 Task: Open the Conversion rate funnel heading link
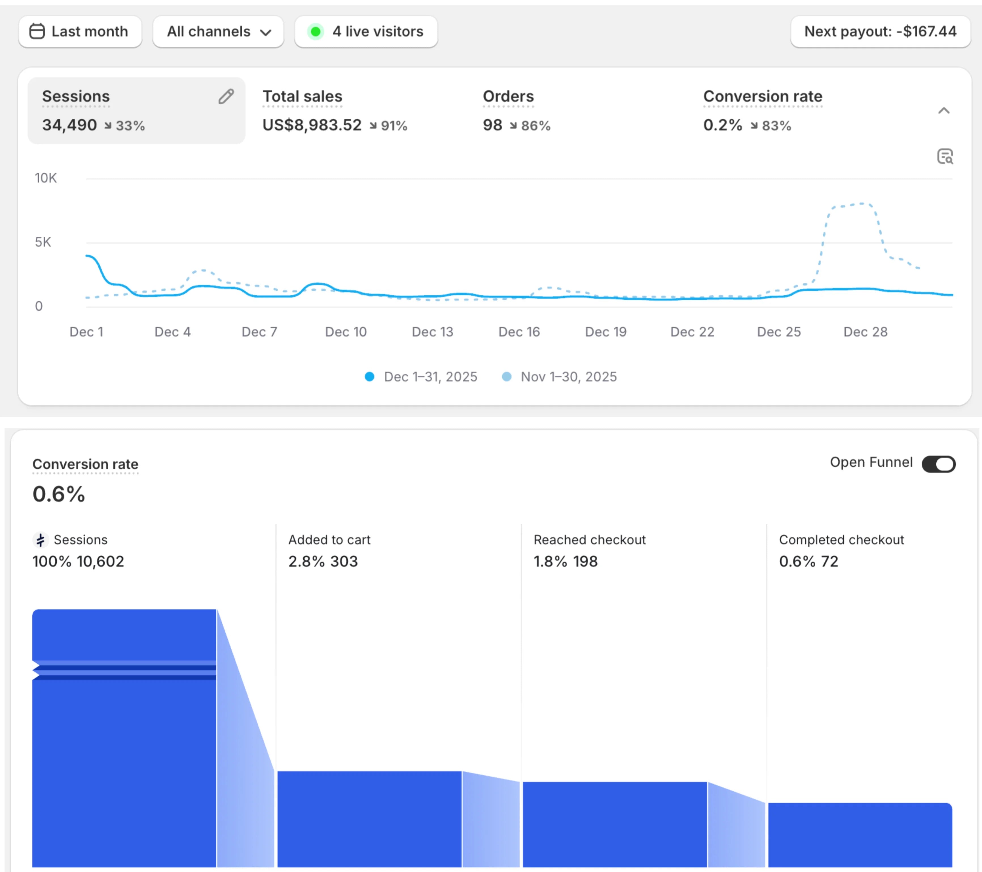[85, 464]
